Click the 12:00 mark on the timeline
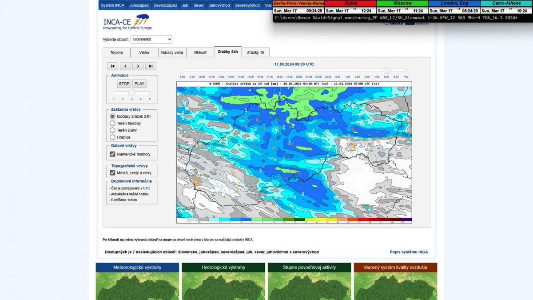The image size is (533, 300). tap(221, 77)
